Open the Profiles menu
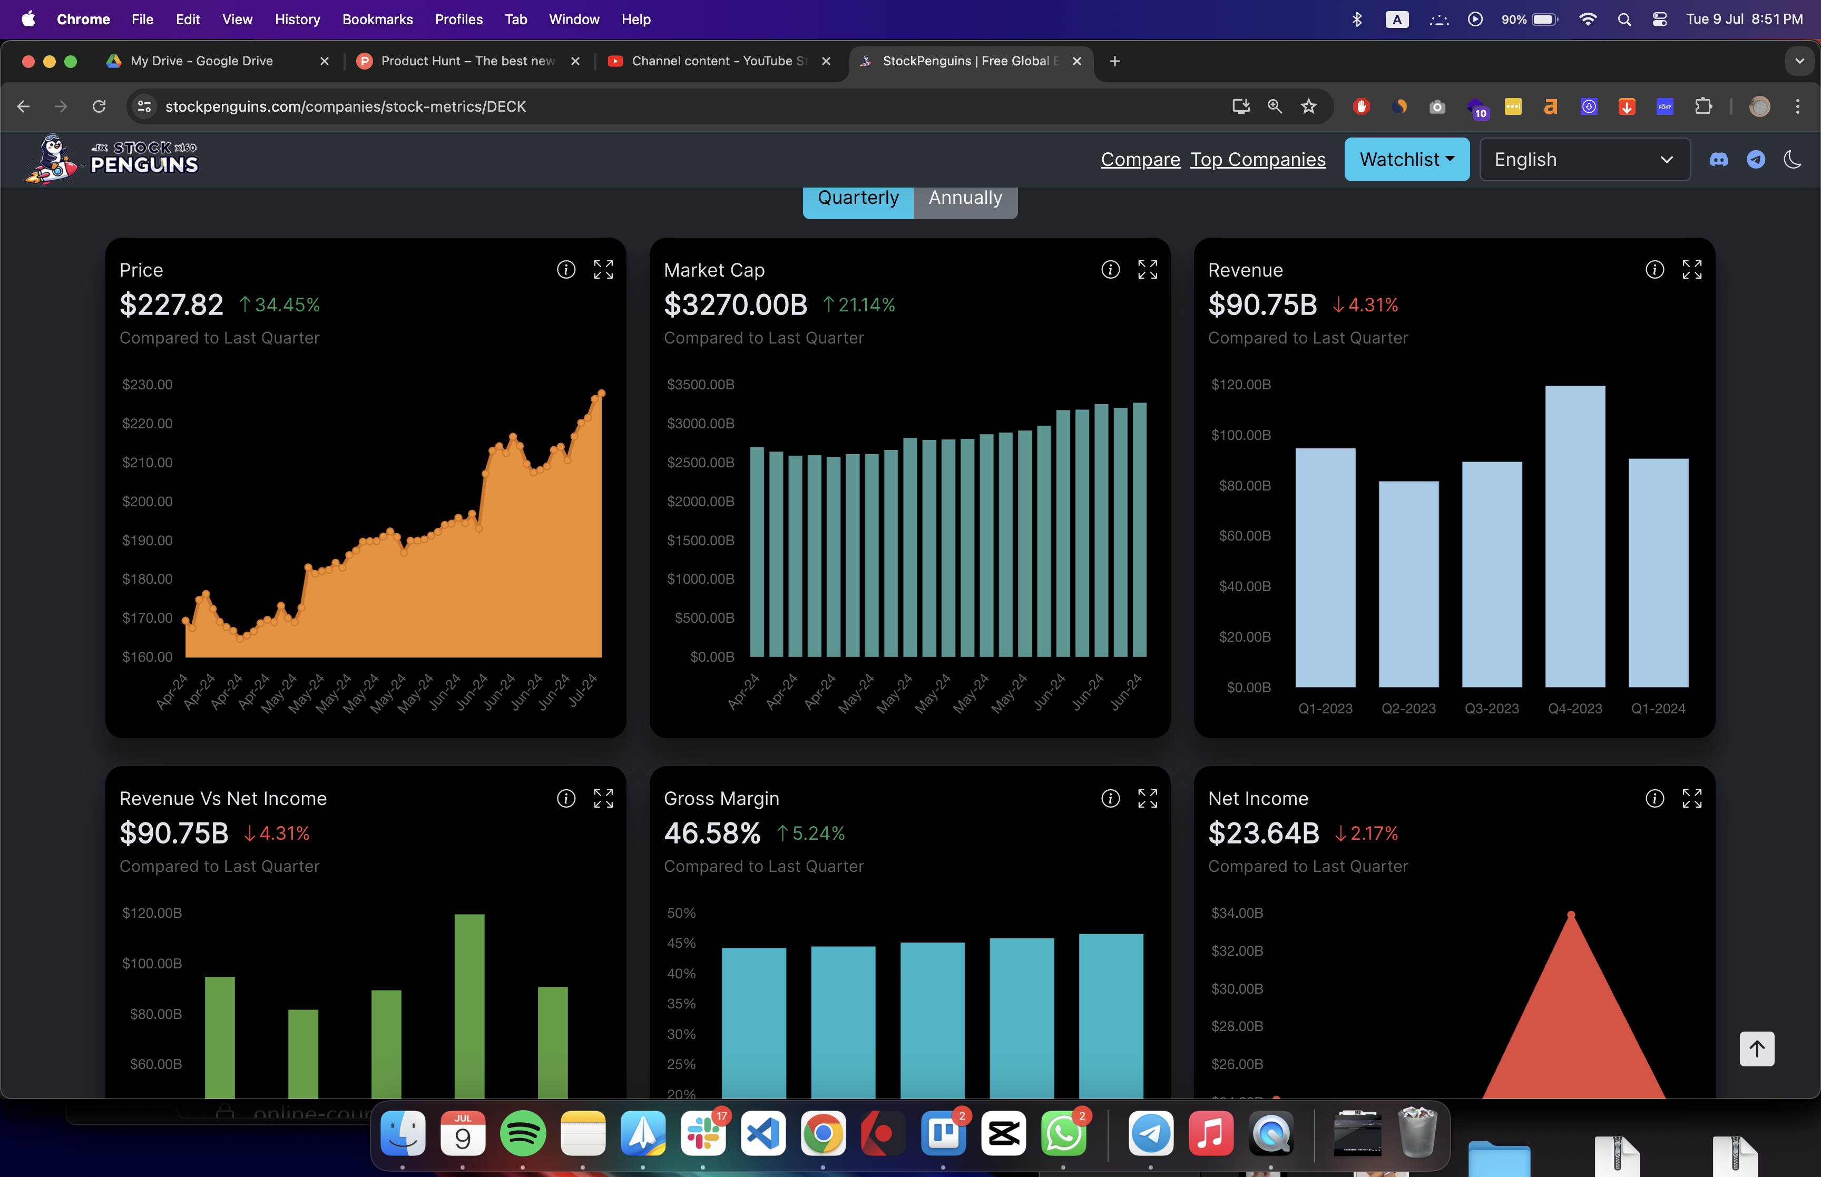This screenshot has width=1821, height=1177. point(458,19)
